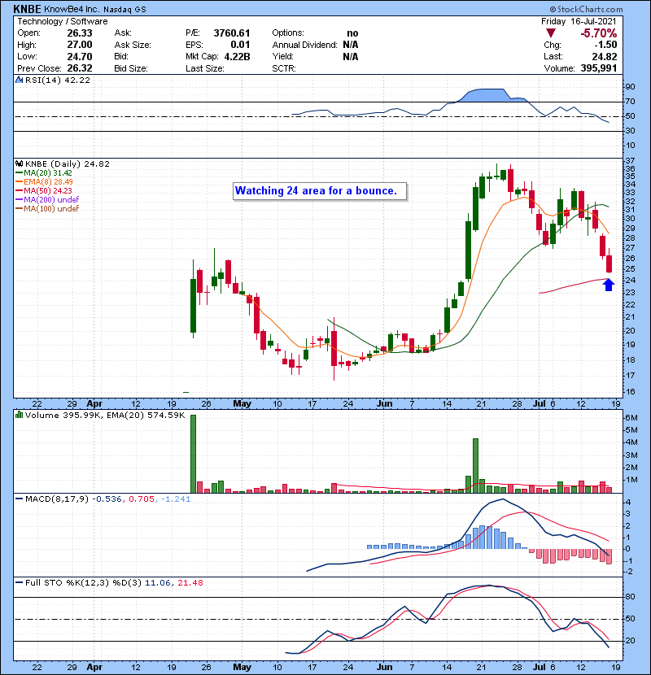Click the MACD(8,17,9) indicator label
The width and height of the screenshot is (651, 675).
click(x=57, y=499)
